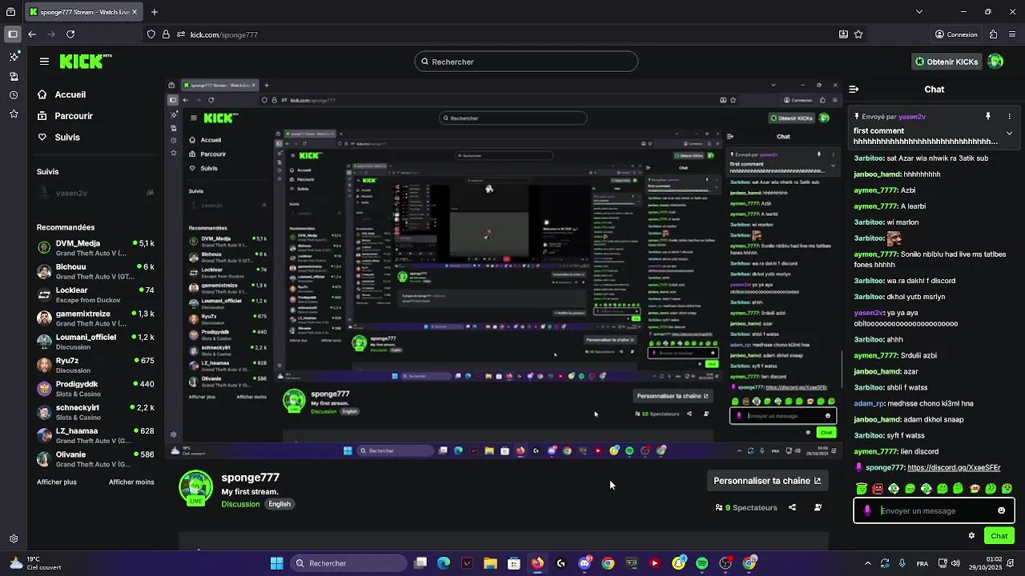Open the Bichouu recommended channel
Viewport: 1025px width, 576px height.
(x=95, y=271)
